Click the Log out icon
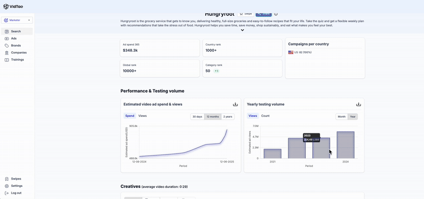 [x=7, y=193]
